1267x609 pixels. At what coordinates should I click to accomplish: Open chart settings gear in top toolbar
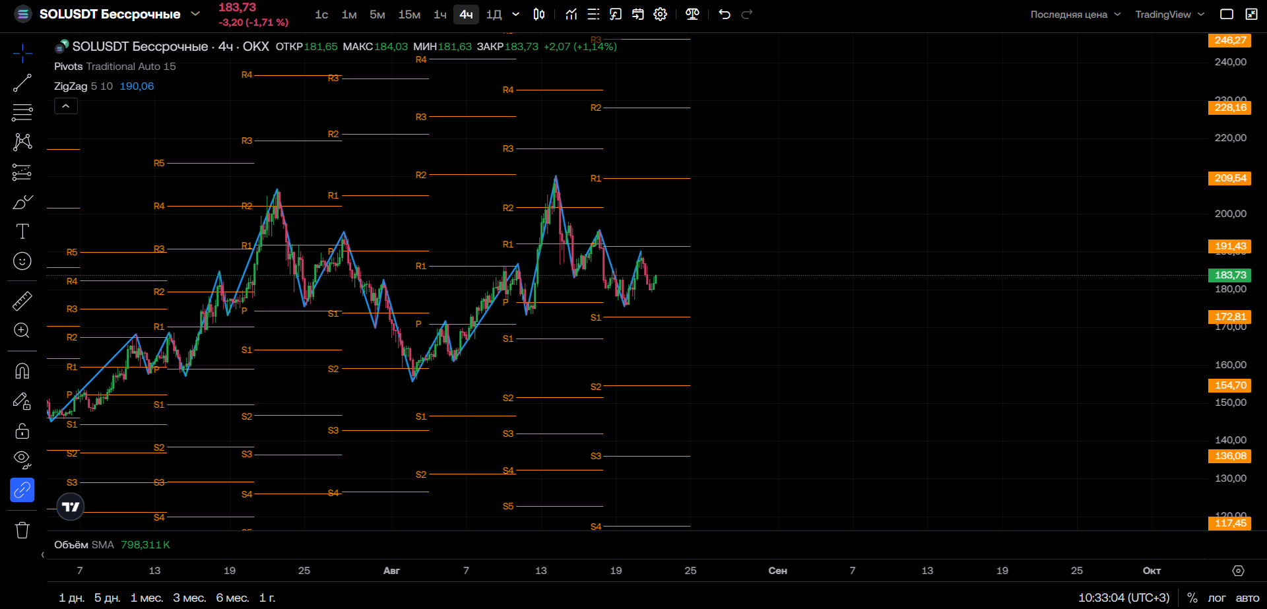pyautogui.click(x=661, y=15)
